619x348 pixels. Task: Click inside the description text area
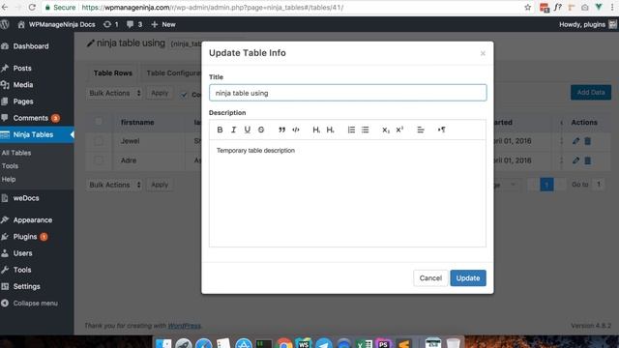coord(347,193)
